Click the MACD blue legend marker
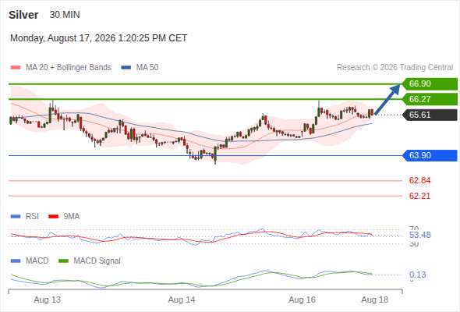This screenshot has width=460, height=312. [16, 261]
